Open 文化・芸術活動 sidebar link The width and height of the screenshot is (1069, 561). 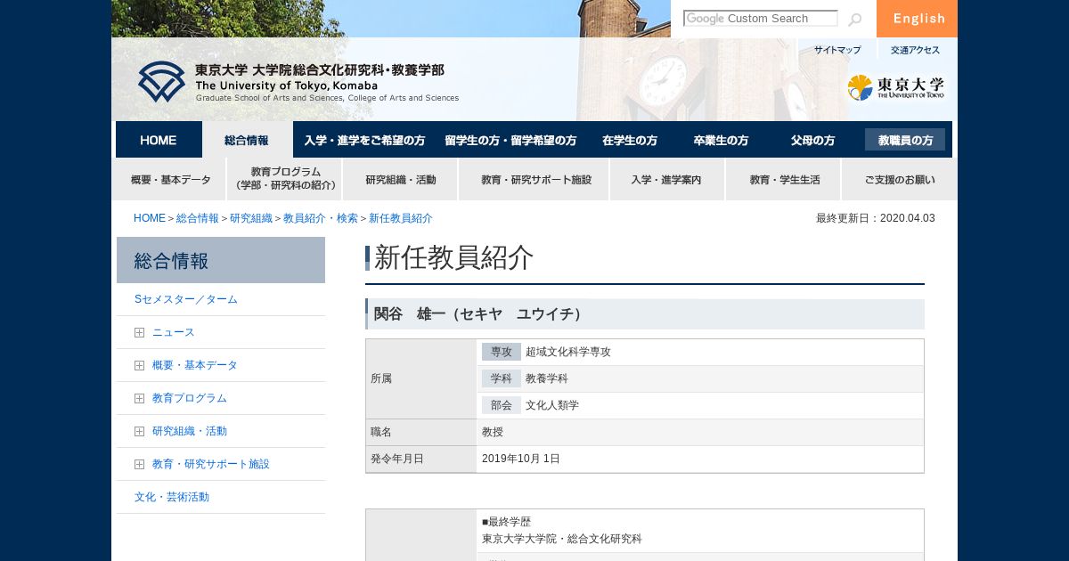[x=172, y=497]
